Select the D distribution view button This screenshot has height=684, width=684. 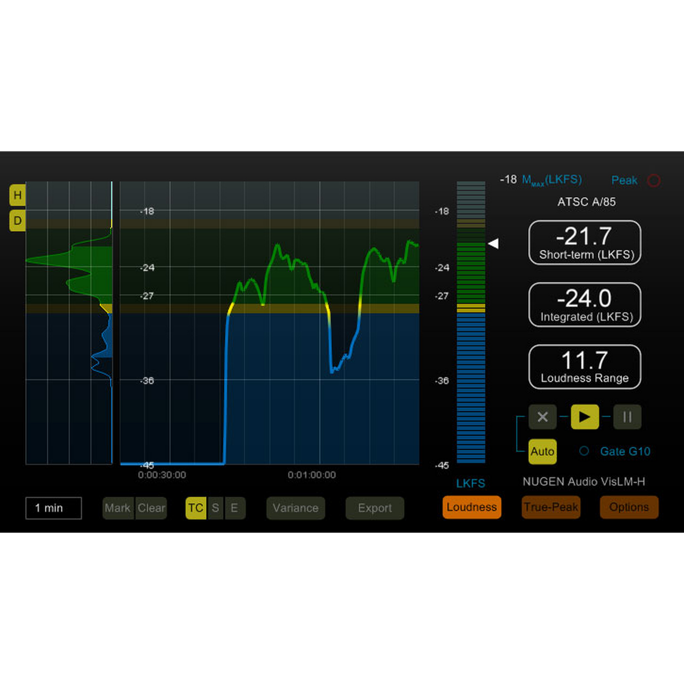pos(17,220)
